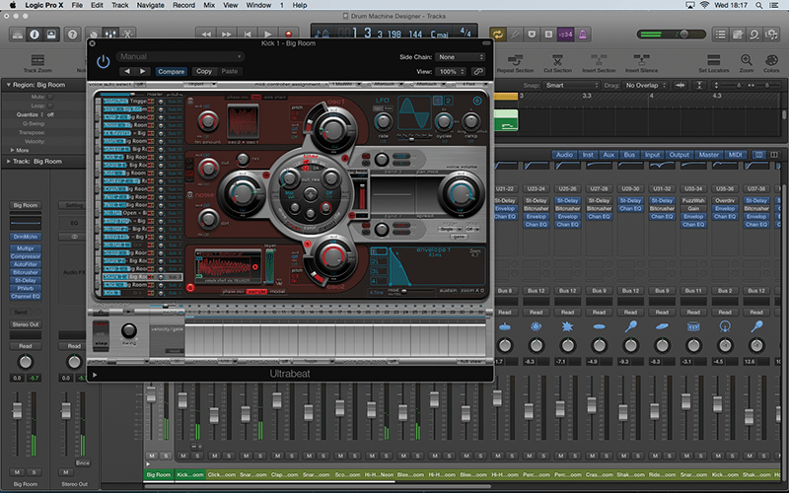This screenshot has width=789, height=493.
Task: Click the plugin link chain icon
Action: point(478,71)
